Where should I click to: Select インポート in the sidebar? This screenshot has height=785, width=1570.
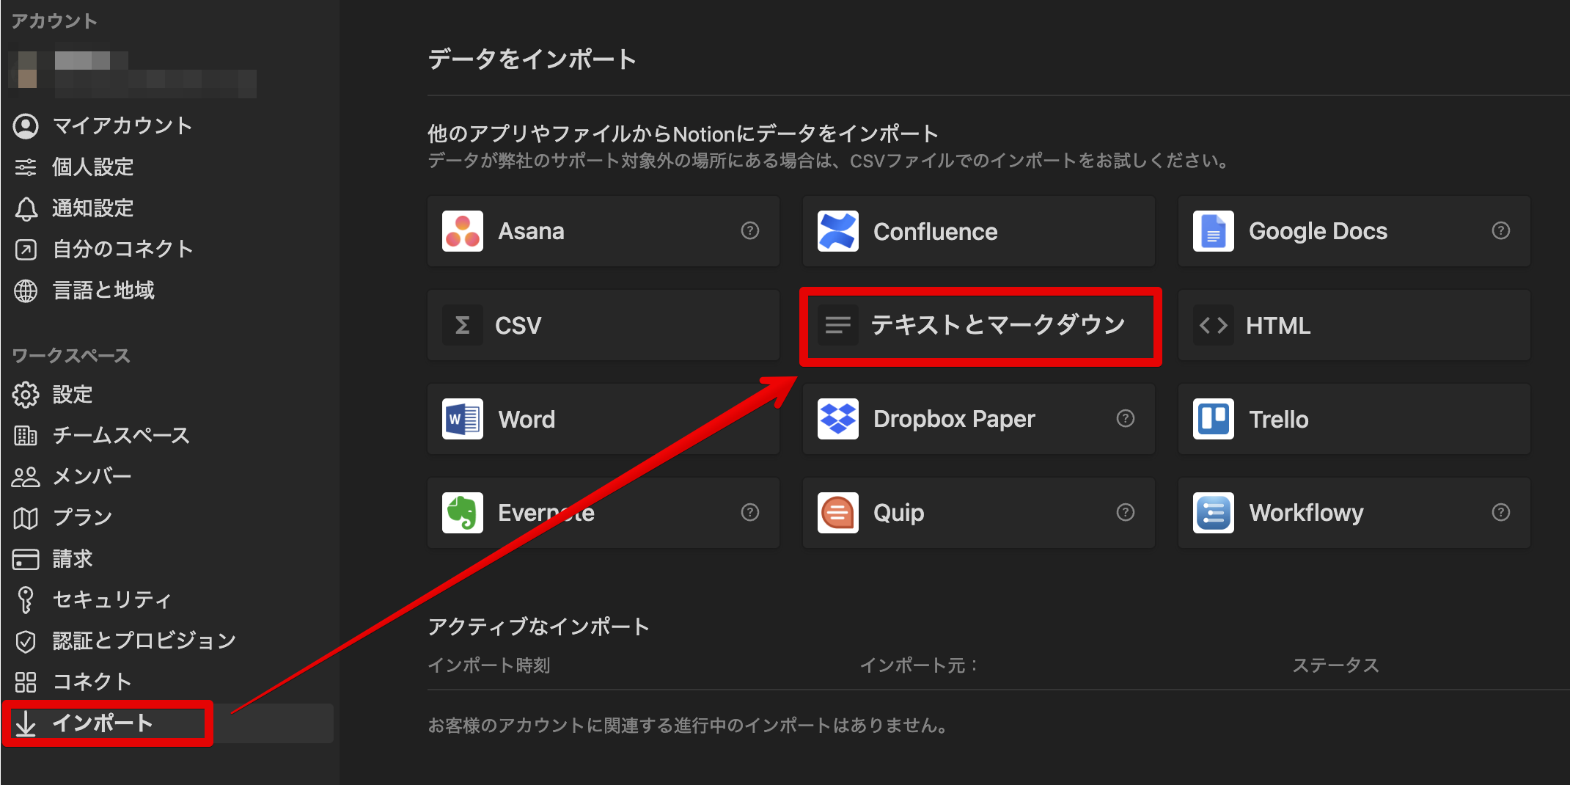103,723
